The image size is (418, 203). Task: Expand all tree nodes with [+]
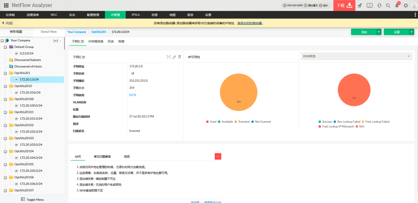pos(56,41)
